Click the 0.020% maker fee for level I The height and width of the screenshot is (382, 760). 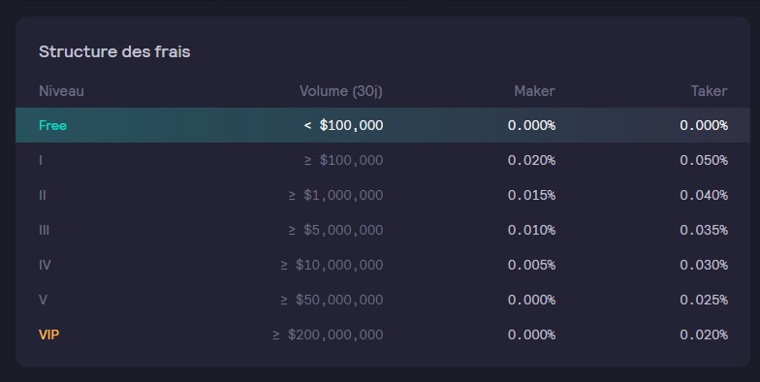click(x=531, y=160)
